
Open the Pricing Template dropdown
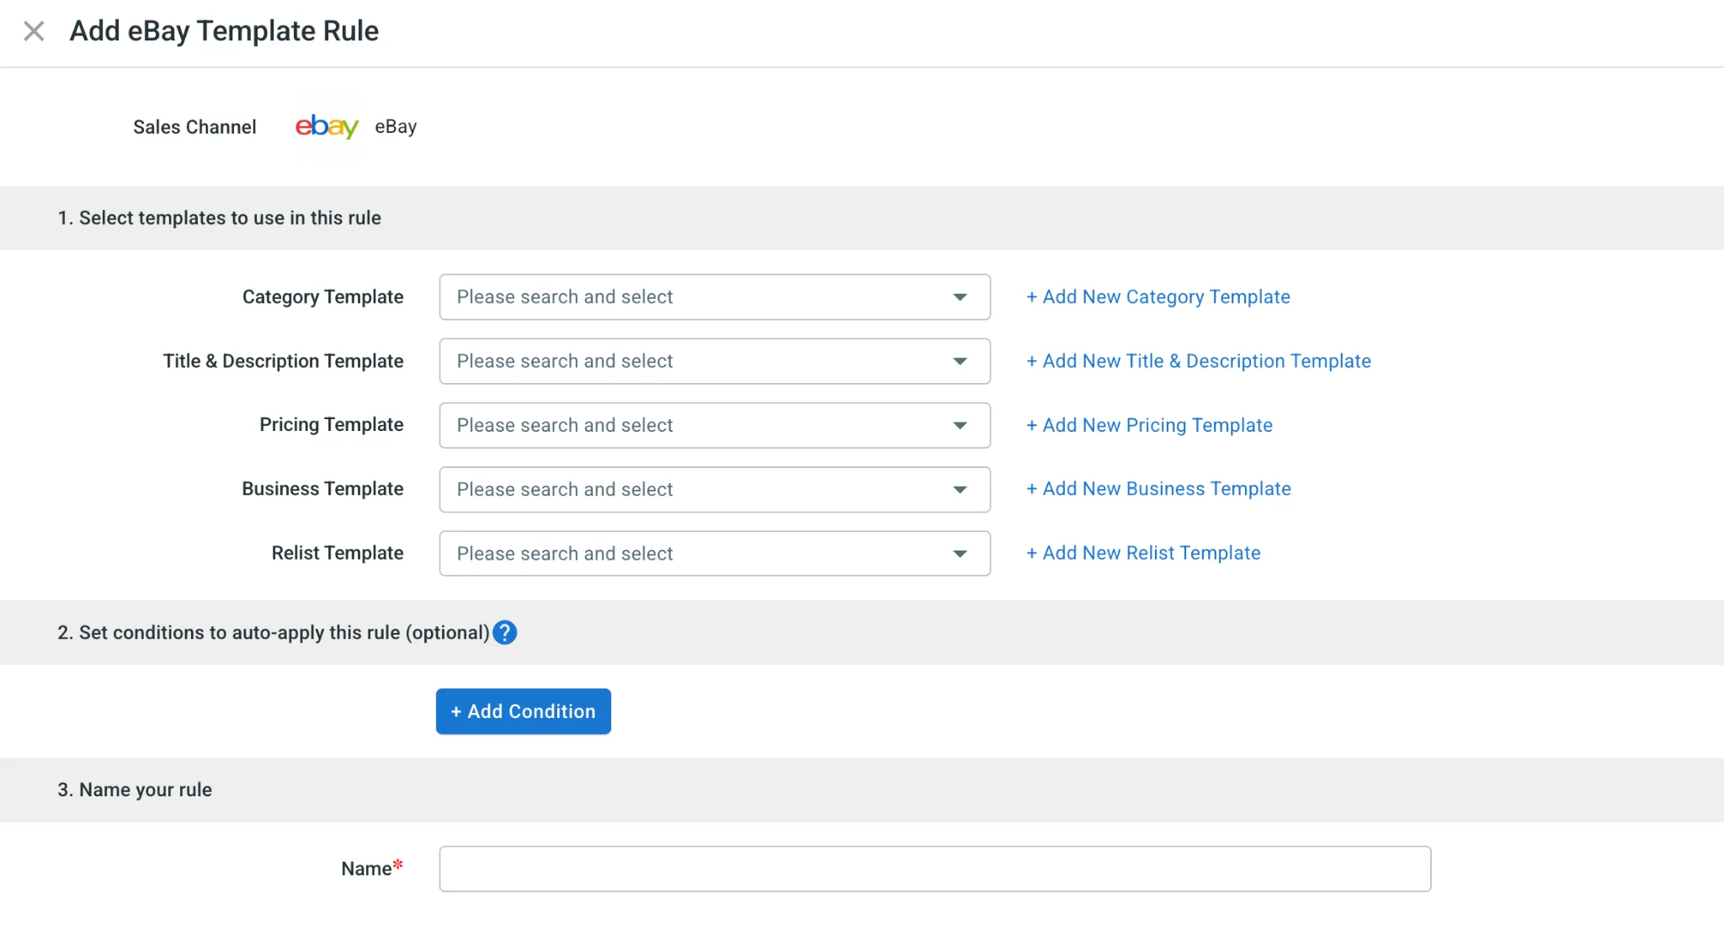[715, 425]
